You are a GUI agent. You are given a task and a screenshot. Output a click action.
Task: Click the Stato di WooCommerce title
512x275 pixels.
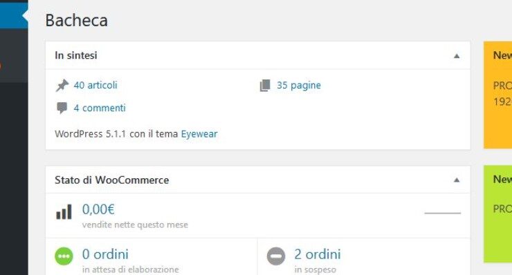(111, 180)
